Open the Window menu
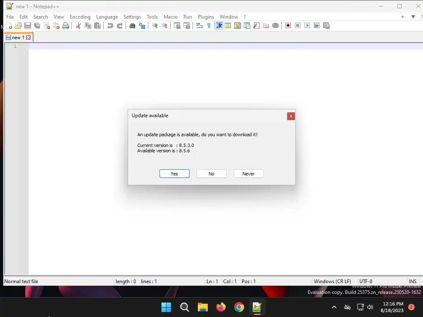 point(229,17)
